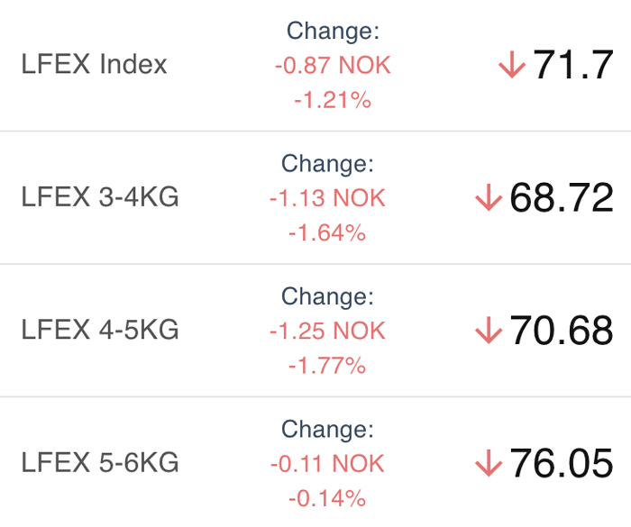Screen dimensions: 631x527
Task: Click the -1.25 NOK change value
Action: tap(327, 331)
